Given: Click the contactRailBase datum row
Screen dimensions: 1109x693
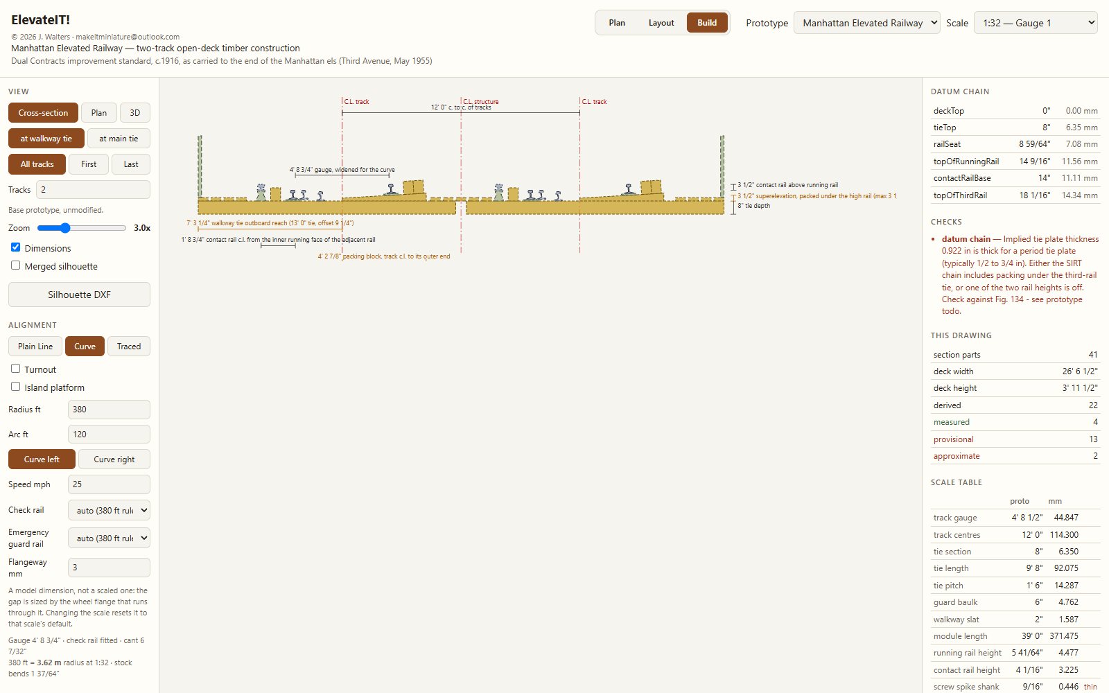Looking at the screenshot, I should 1015,178.
